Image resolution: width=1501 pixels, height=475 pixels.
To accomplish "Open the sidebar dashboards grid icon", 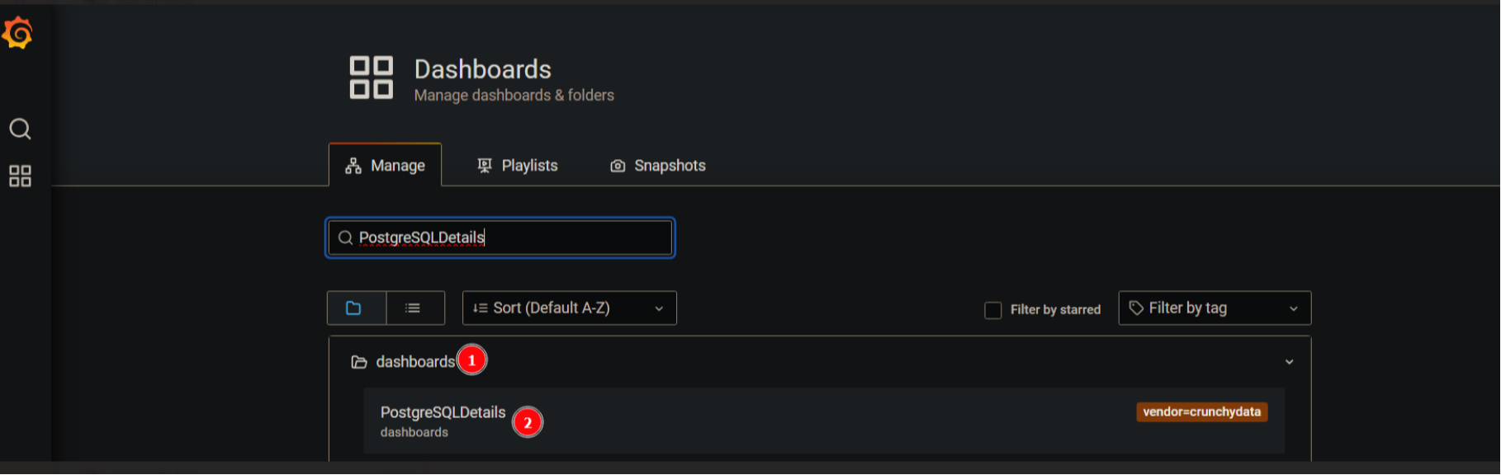I will (20, 176).
